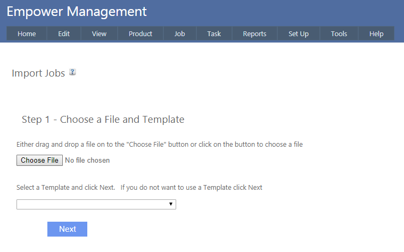Click the drag and drop instruction text

click(160, 144)
